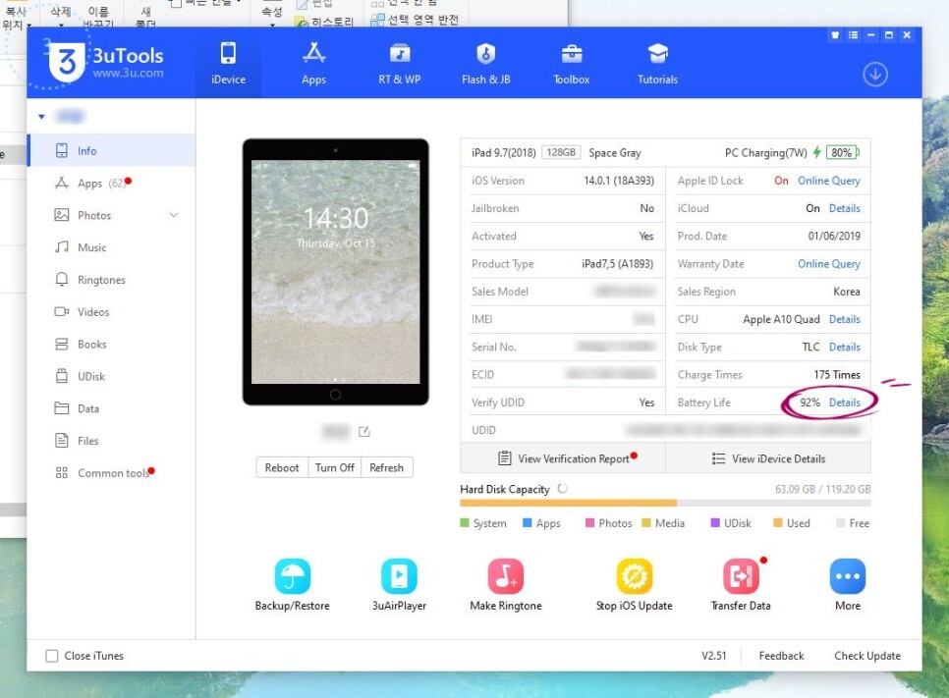The width and height of the screenshot is (949, 698).
Task: Click Online Query for Warranty Date
Action: (x=828, y=264)
